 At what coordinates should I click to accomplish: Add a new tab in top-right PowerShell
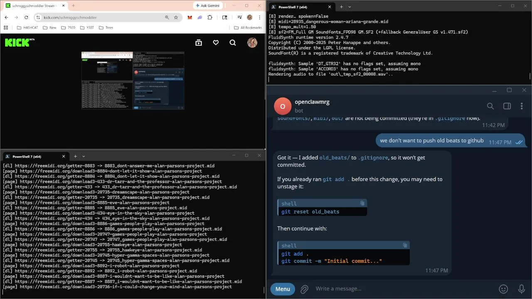(x=341, y=7)
